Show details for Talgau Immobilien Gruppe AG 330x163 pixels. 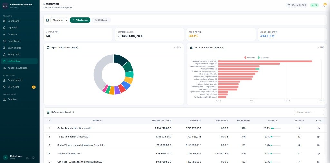[318, 137]
